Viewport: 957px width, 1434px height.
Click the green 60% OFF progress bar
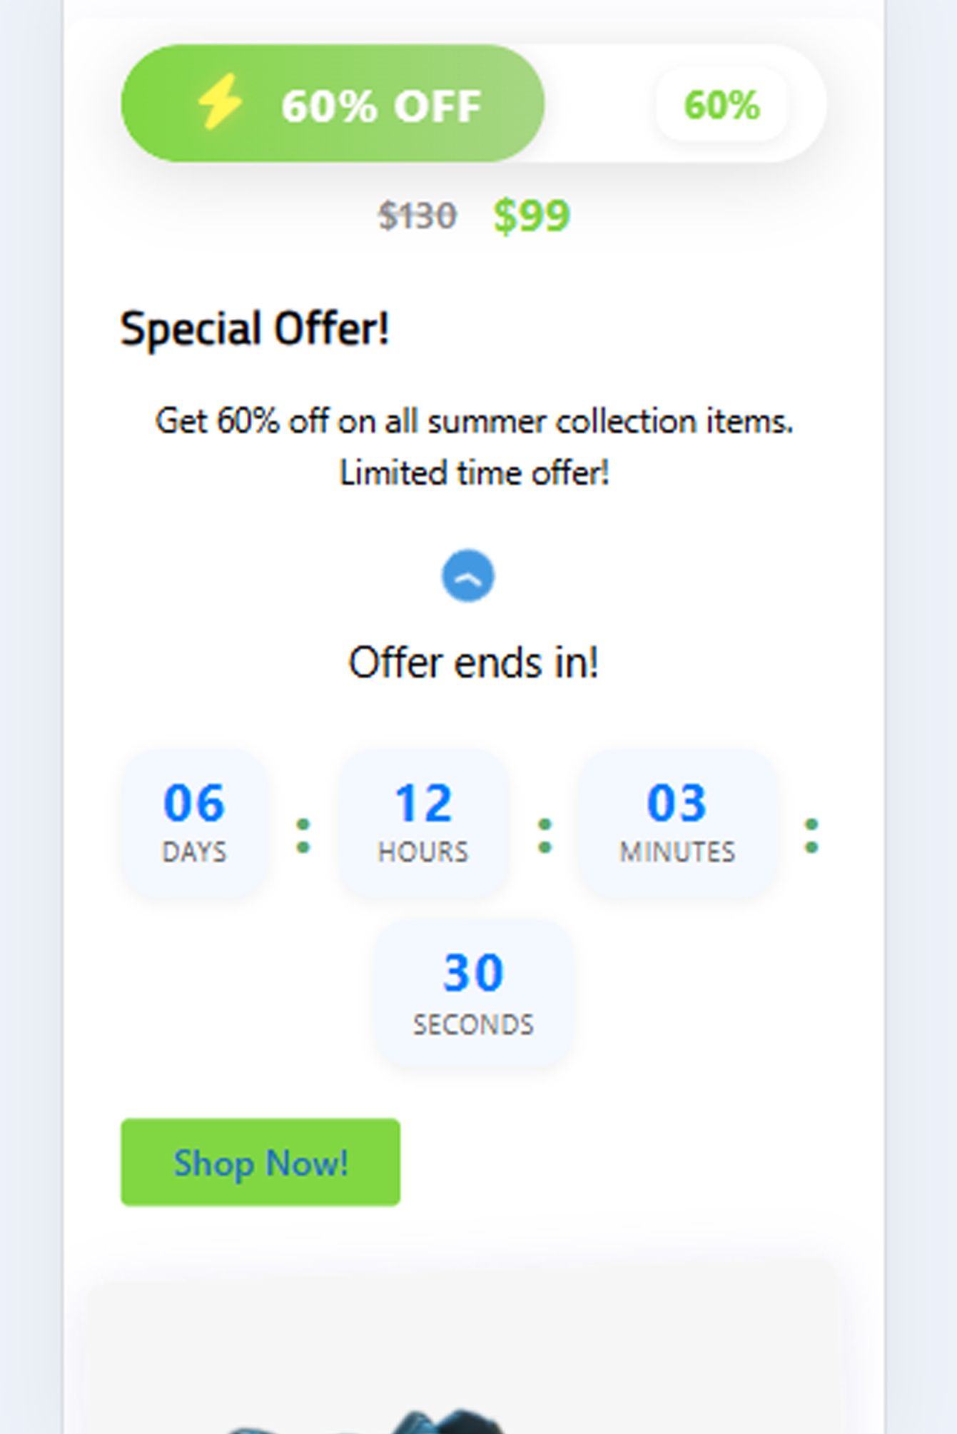[333, 103]
